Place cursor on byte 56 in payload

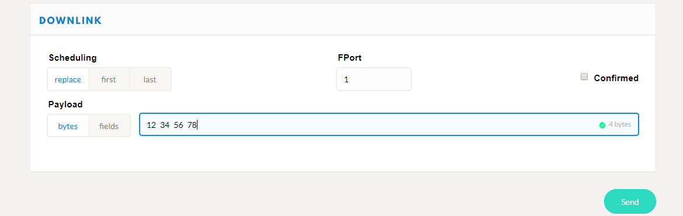tap(179, 126)
